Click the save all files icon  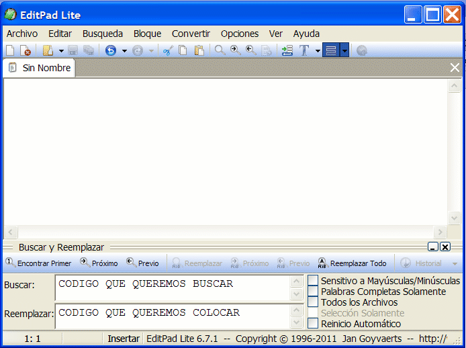coord(89,50)
